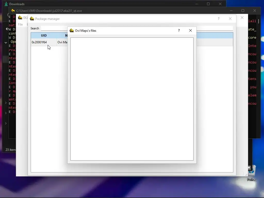264x198 pixels.
Task: Minimize the eka2l1_qt.exe console window
Action: (231, 11)
